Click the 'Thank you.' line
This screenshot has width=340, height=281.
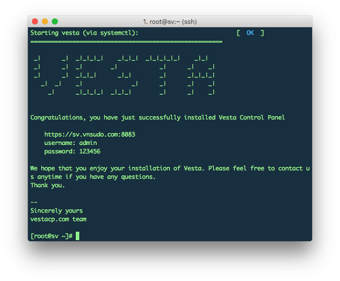pos(48,185)
